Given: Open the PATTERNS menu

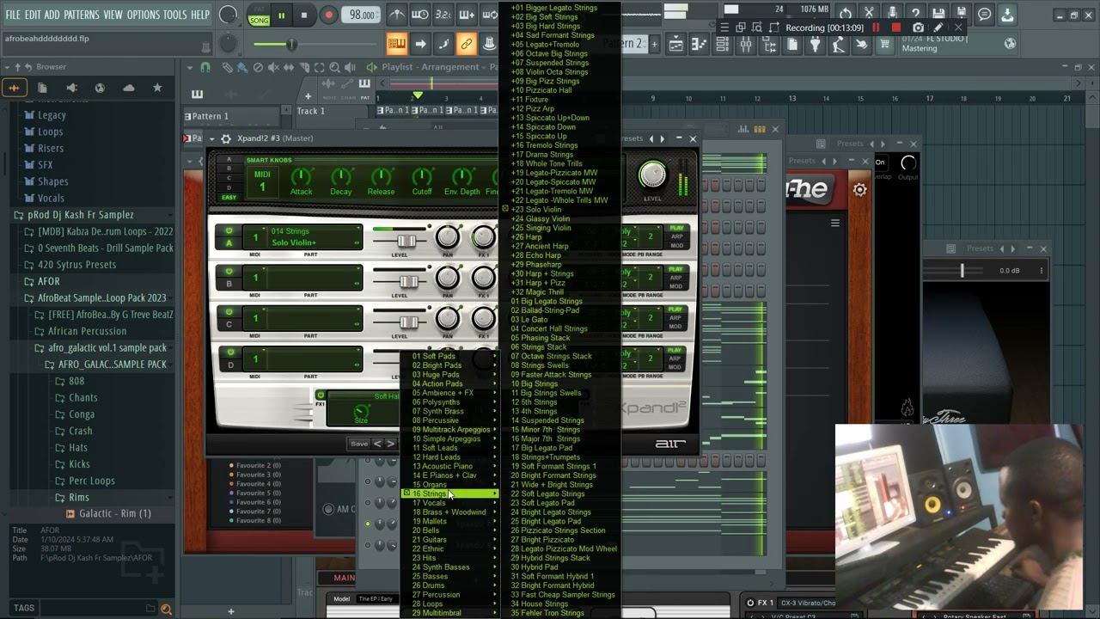Looking at the screenshot, I should point(82,15).
